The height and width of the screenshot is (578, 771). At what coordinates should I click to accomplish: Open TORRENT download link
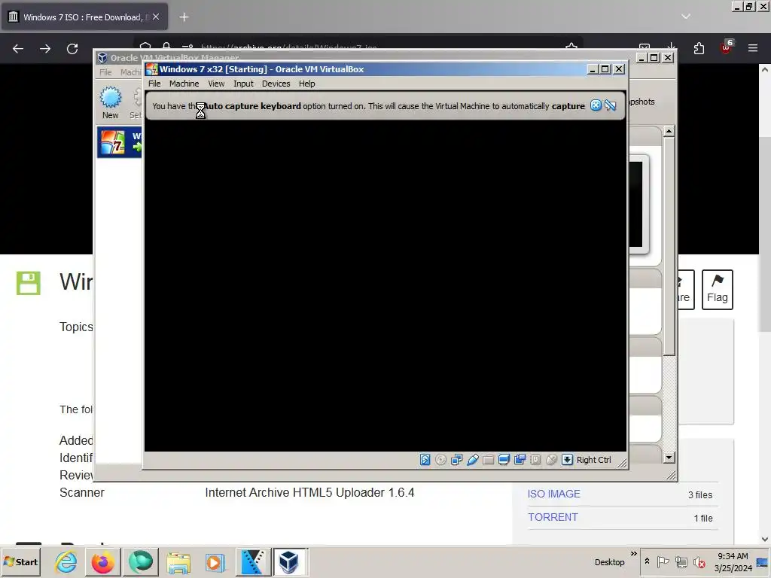click(553, 517)
